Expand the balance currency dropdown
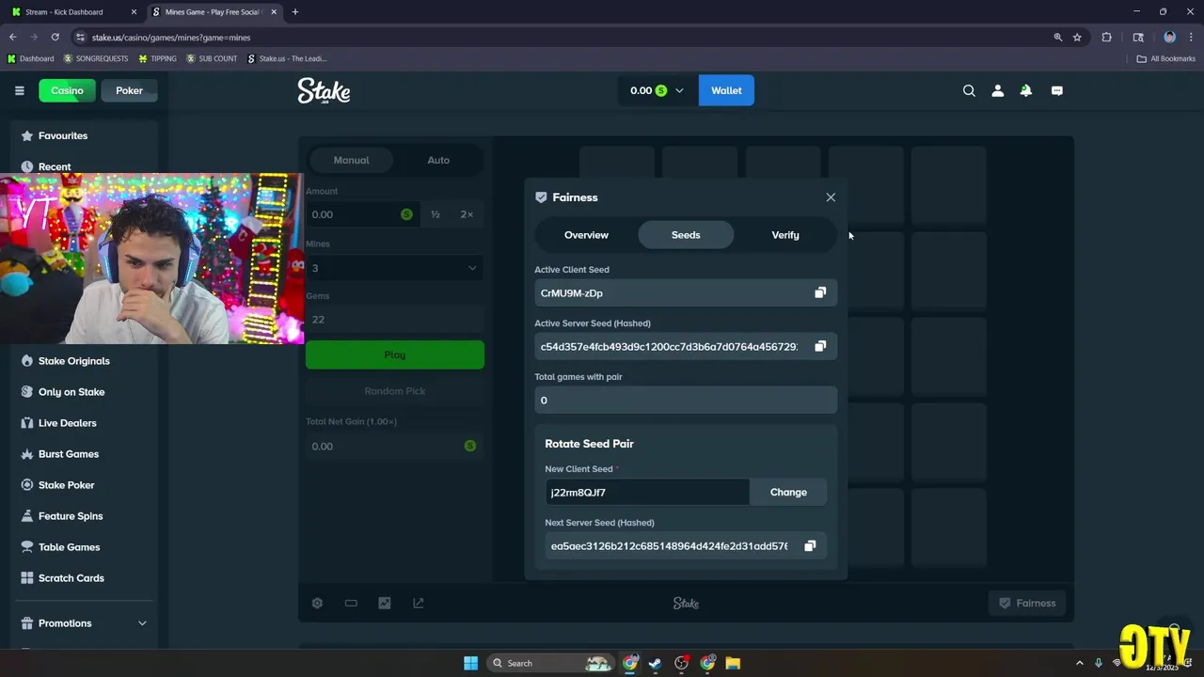Viewport: 1204px width, 677px height. 679,91
